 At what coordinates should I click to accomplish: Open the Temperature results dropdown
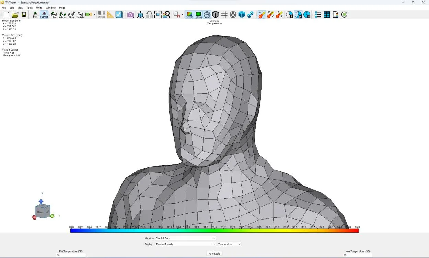[x=229, y=244]
